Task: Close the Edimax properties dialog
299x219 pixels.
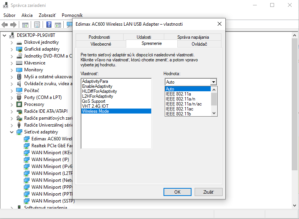Action: (220, 24)
